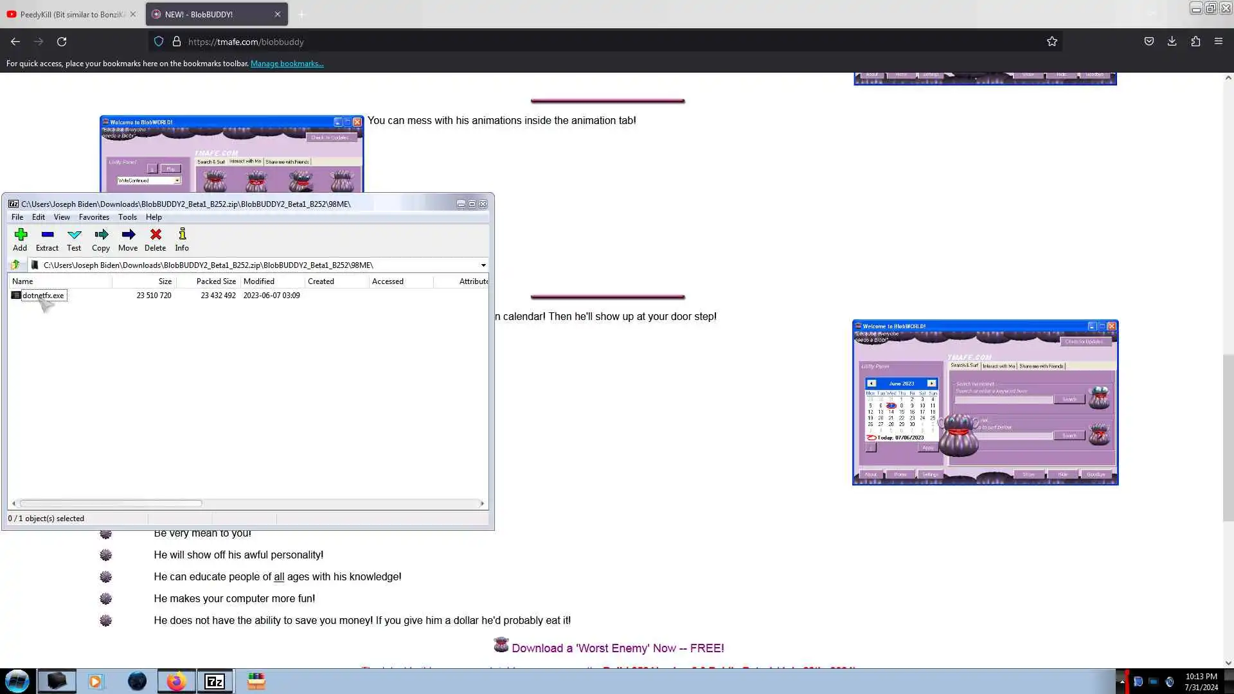Open the Favorites menu in 7-Zip

94,217
